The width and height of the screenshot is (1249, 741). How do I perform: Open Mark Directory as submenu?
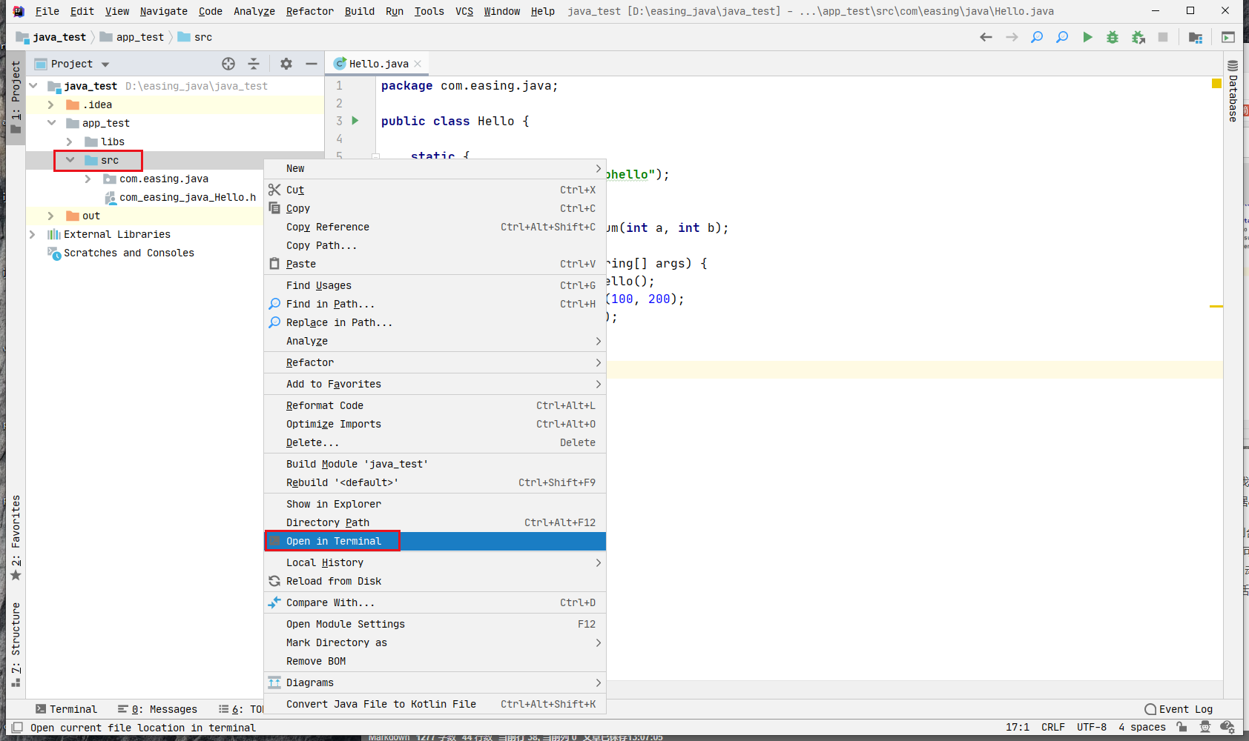coord(435,642)
